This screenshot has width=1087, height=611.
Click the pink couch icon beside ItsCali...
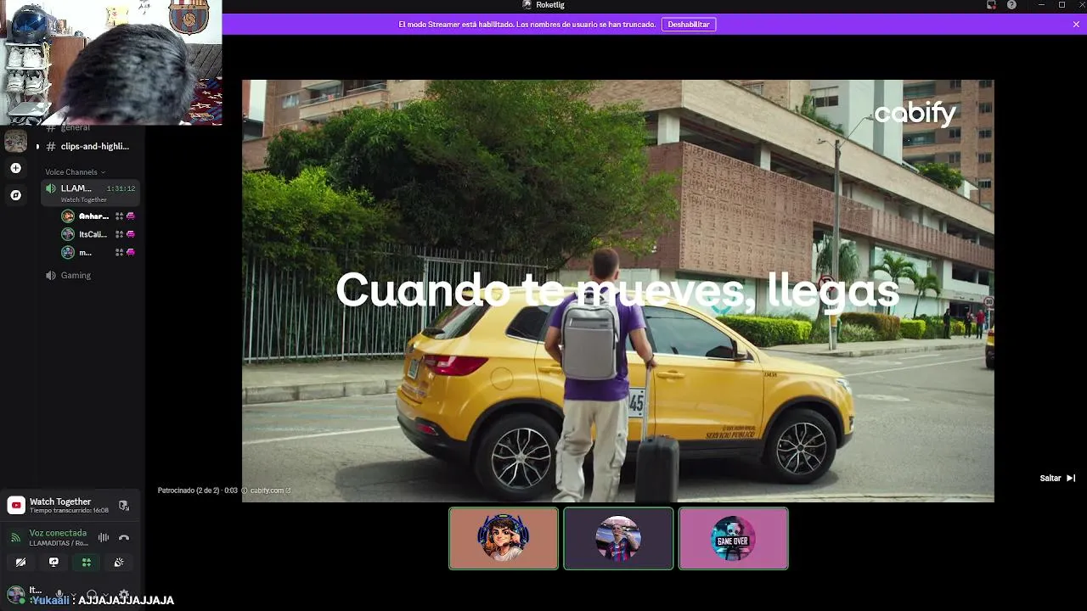(131, 234)
